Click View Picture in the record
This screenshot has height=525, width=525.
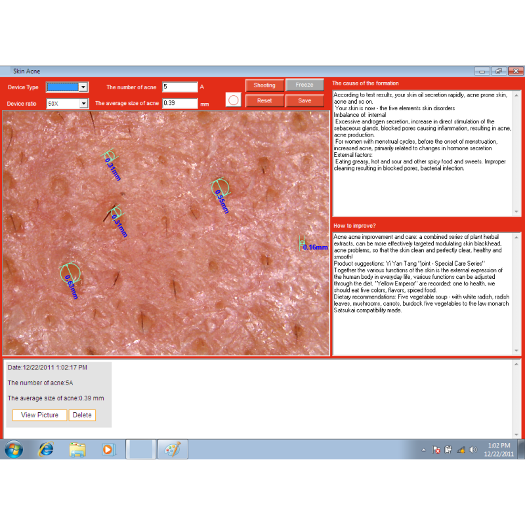(x=39, y=415)
